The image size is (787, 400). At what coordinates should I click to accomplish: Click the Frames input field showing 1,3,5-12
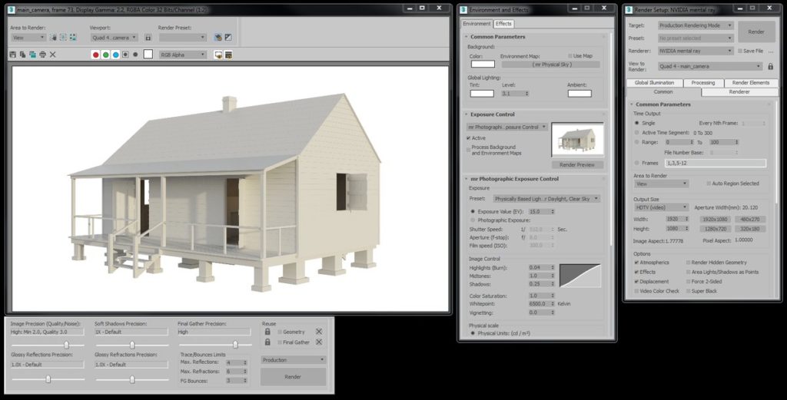(x=715, y=163)
